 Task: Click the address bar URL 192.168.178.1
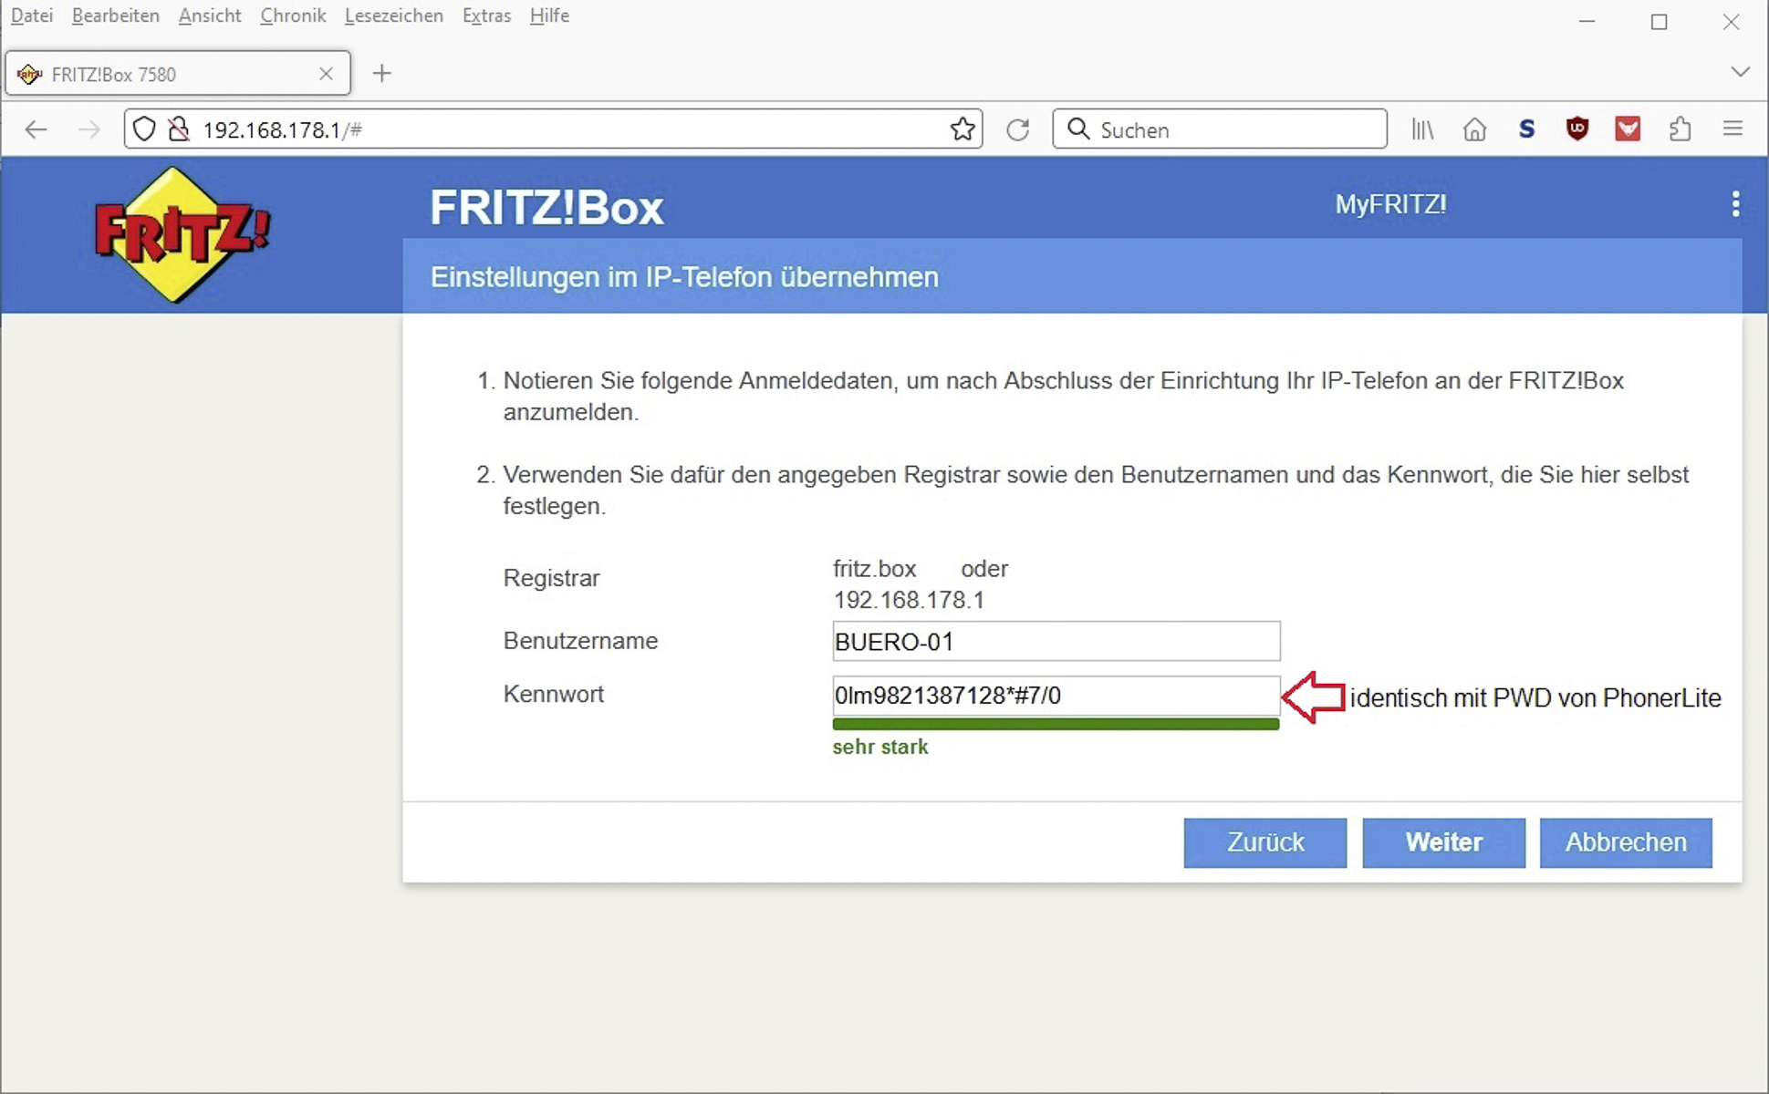point(282,130)
